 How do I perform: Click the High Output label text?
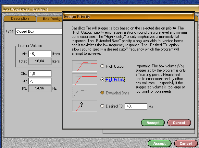click(115, 66)
